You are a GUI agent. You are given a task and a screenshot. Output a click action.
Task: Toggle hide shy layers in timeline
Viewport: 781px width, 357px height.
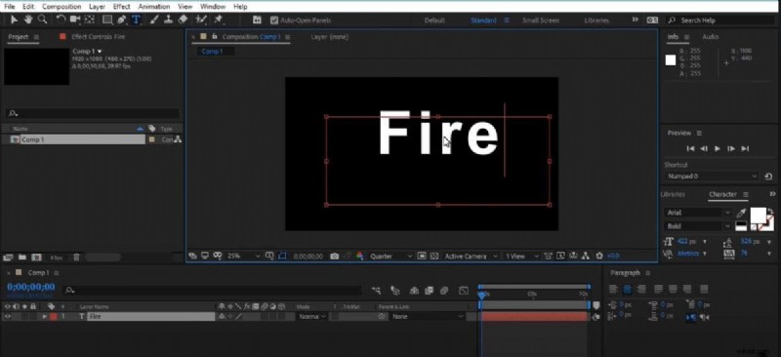pos(414,291)
